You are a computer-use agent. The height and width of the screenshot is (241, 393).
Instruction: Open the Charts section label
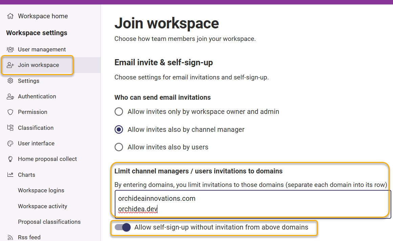26,175
